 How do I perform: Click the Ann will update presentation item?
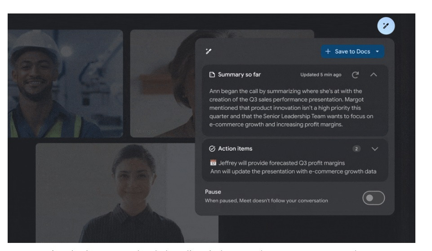pyautogui.click(x=293, y=172)
